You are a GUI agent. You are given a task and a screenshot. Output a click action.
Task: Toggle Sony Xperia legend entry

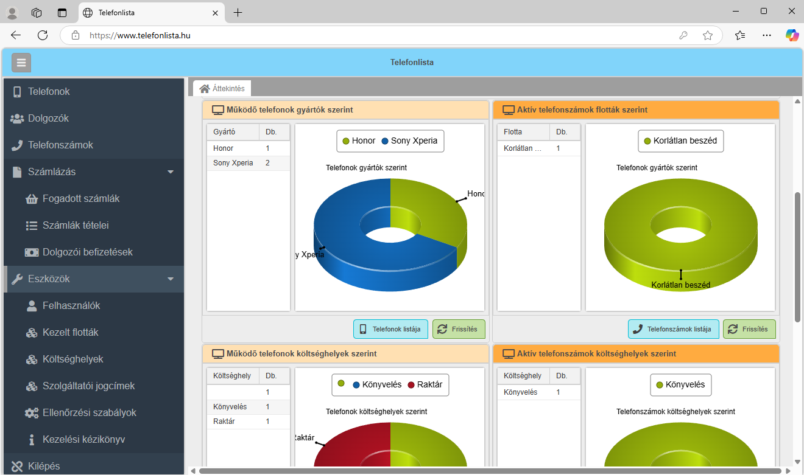coord(409,141)
